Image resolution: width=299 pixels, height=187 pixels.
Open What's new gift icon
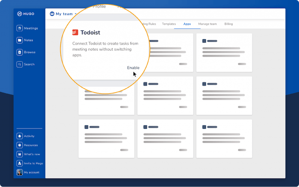[19, 154]
